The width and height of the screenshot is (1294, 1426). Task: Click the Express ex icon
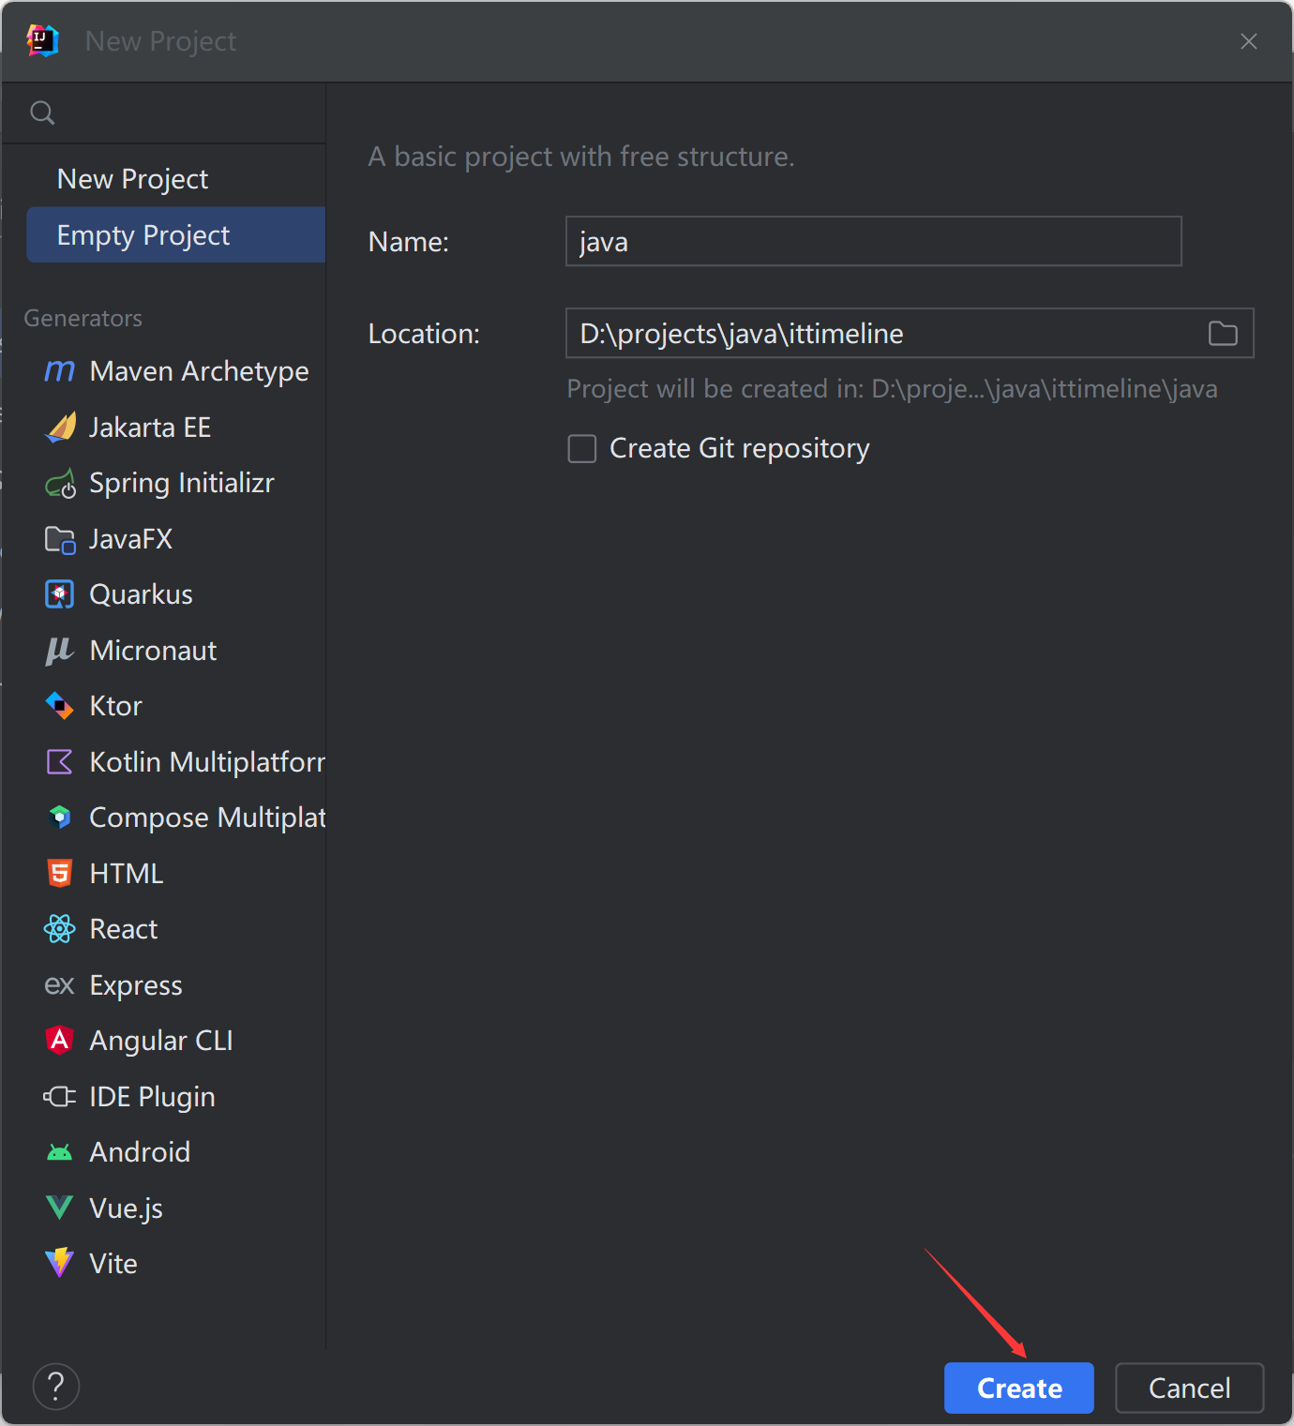point(60,985)
